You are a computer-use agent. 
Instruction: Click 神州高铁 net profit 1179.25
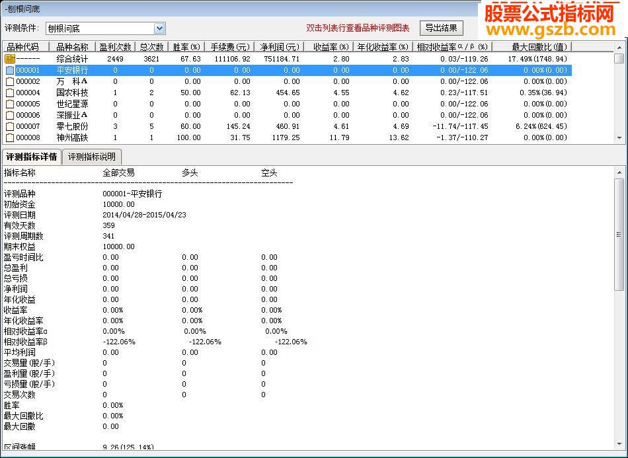(x=285, y=137)
